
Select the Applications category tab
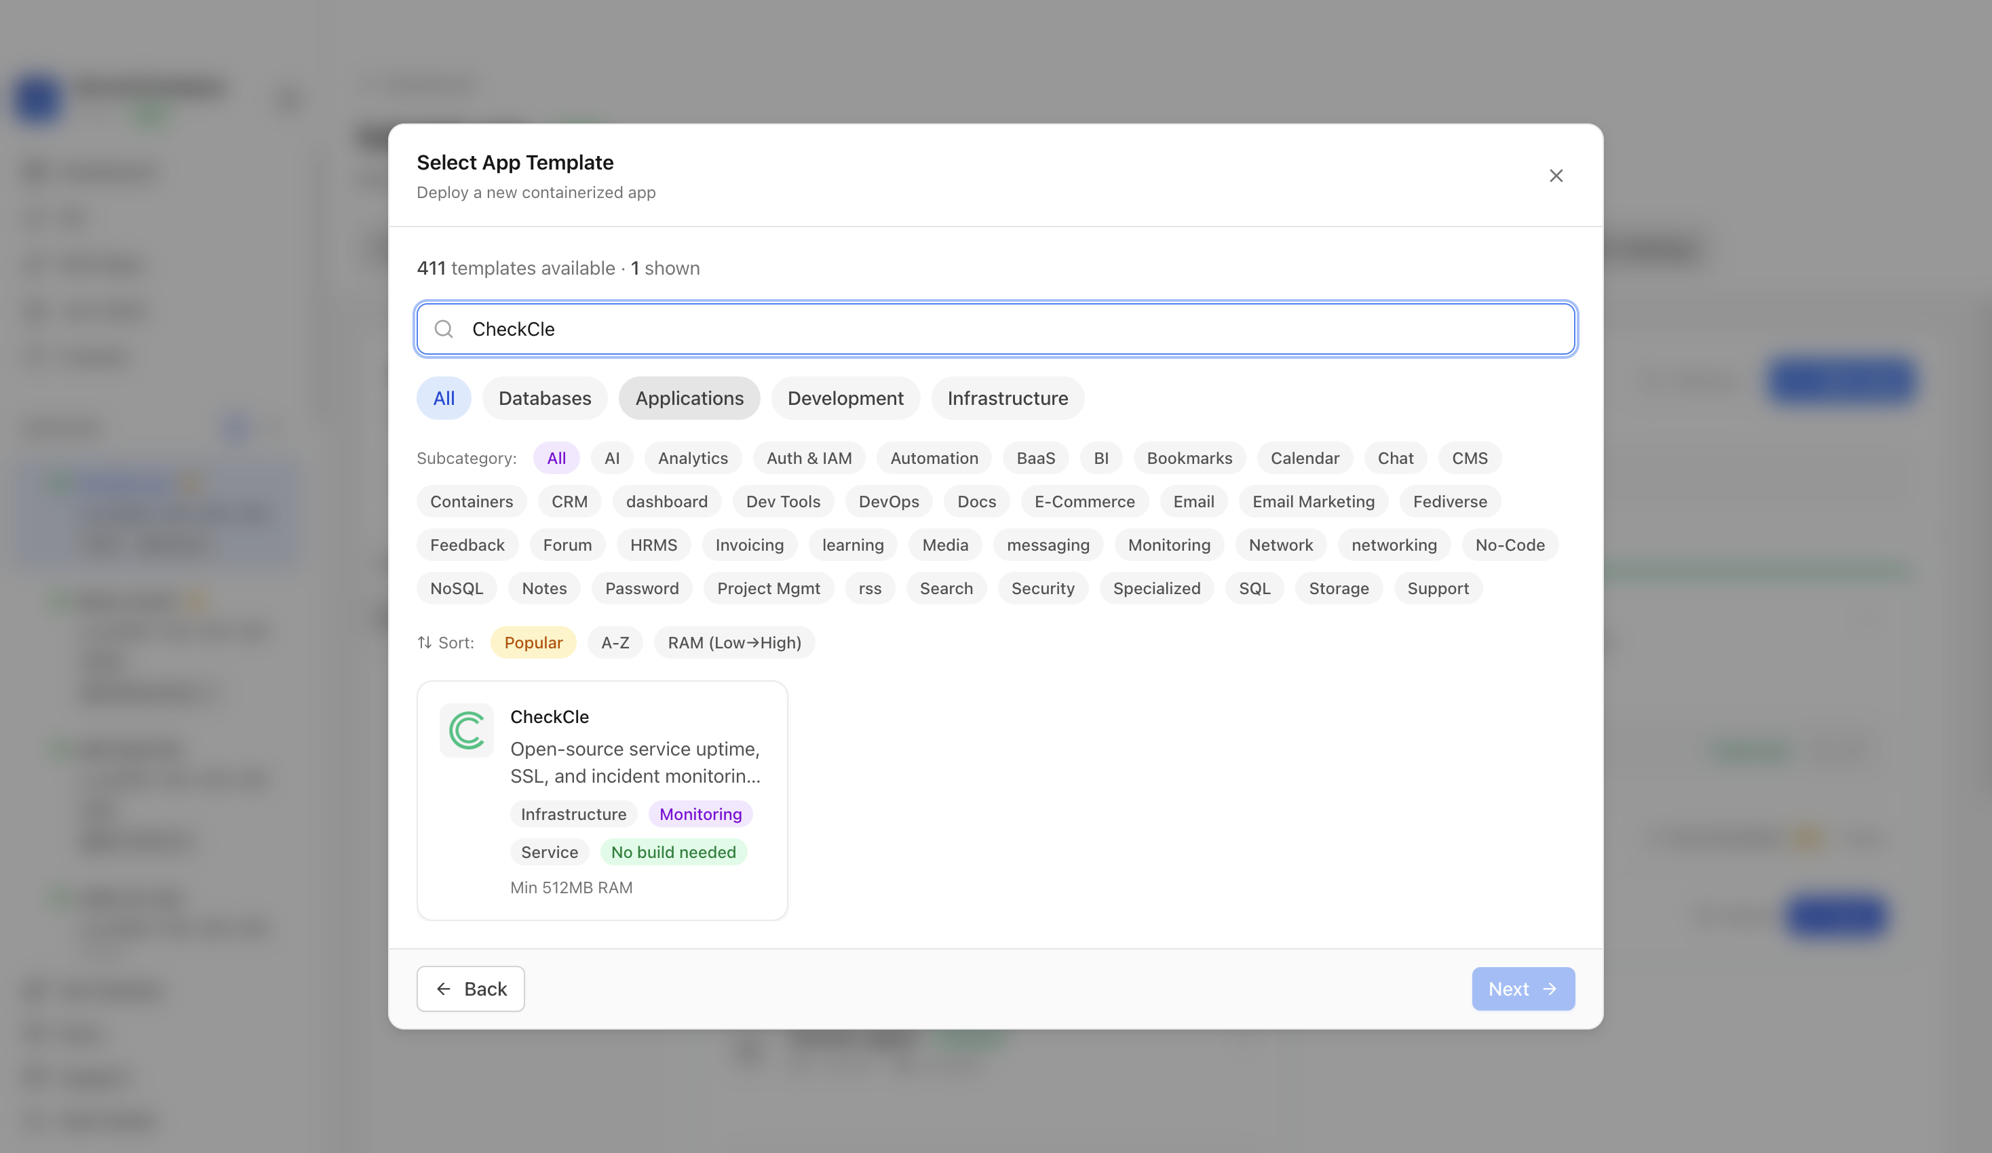click(689, 398)
